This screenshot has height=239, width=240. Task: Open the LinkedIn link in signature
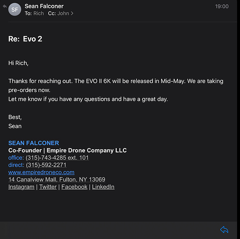point(103,187)
